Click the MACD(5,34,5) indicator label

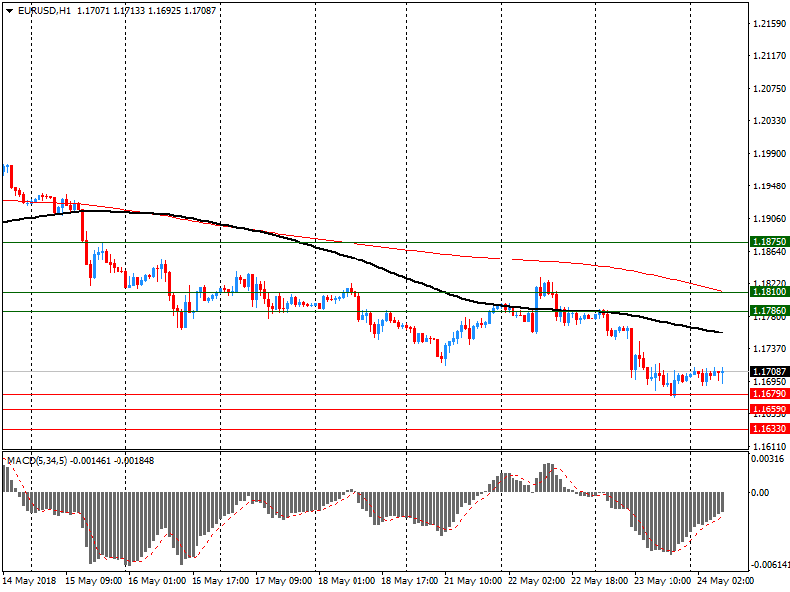[37, 461]
